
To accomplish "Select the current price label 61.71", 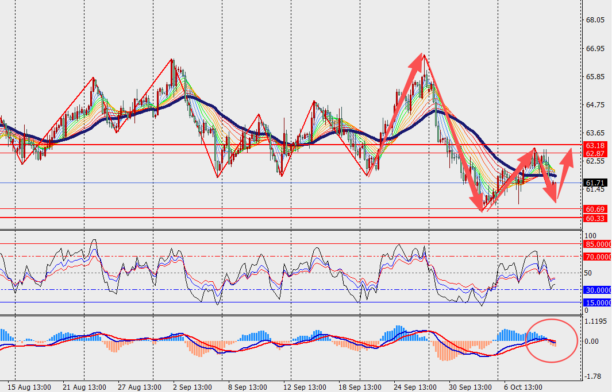I will (595, 183).
